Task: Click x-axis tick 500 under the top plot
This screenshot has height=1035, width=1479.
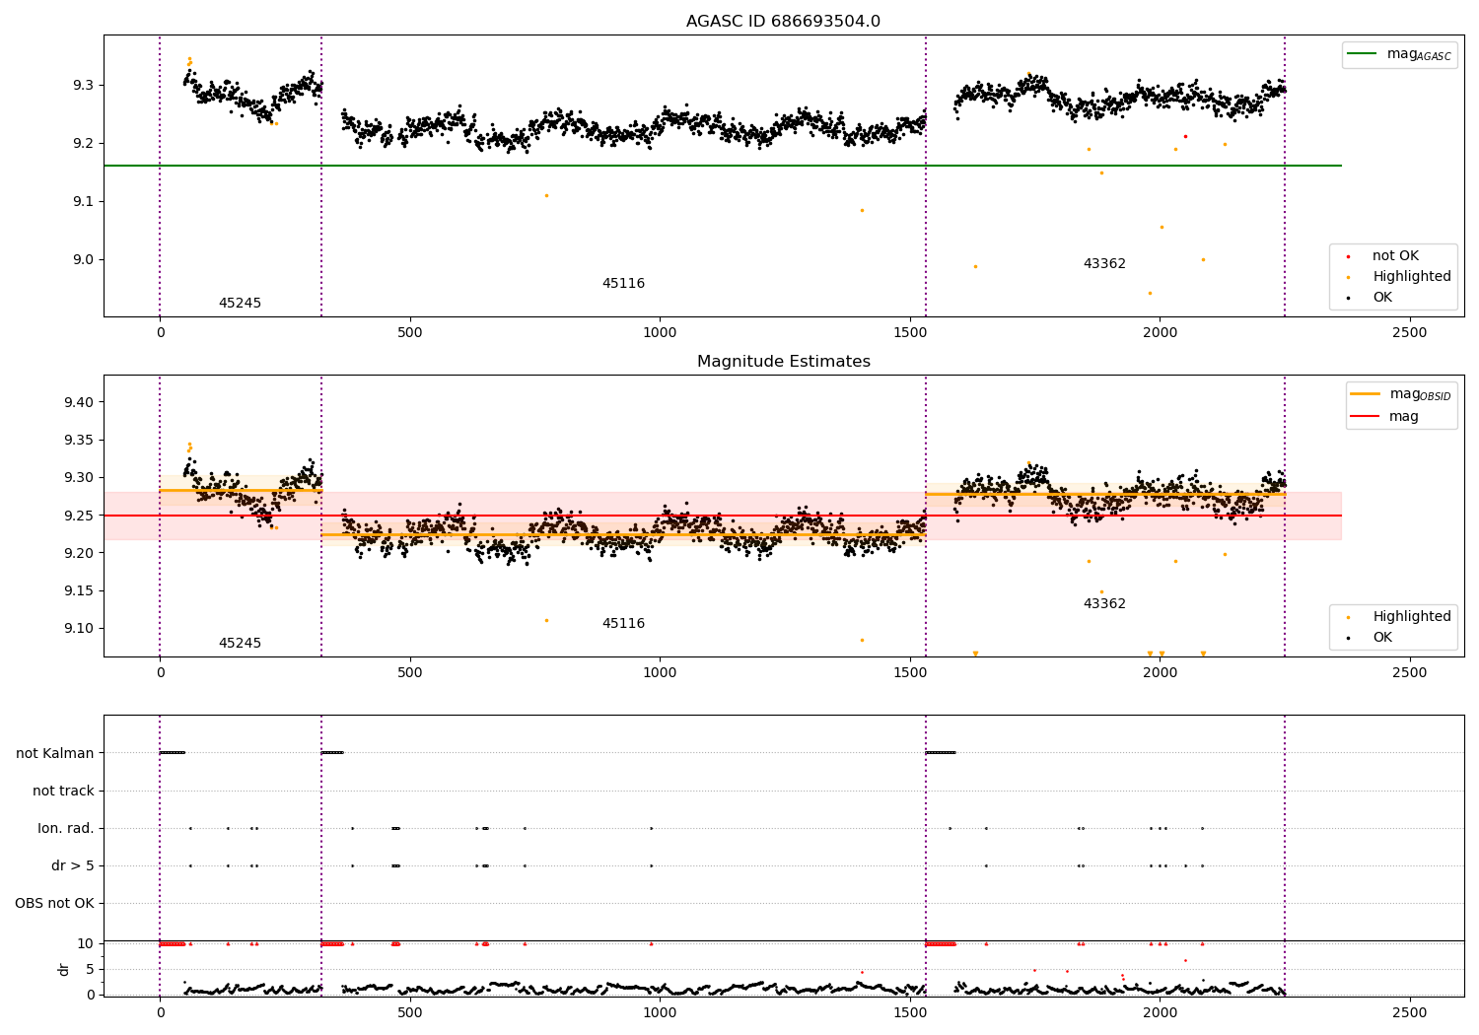Action: 410,332
